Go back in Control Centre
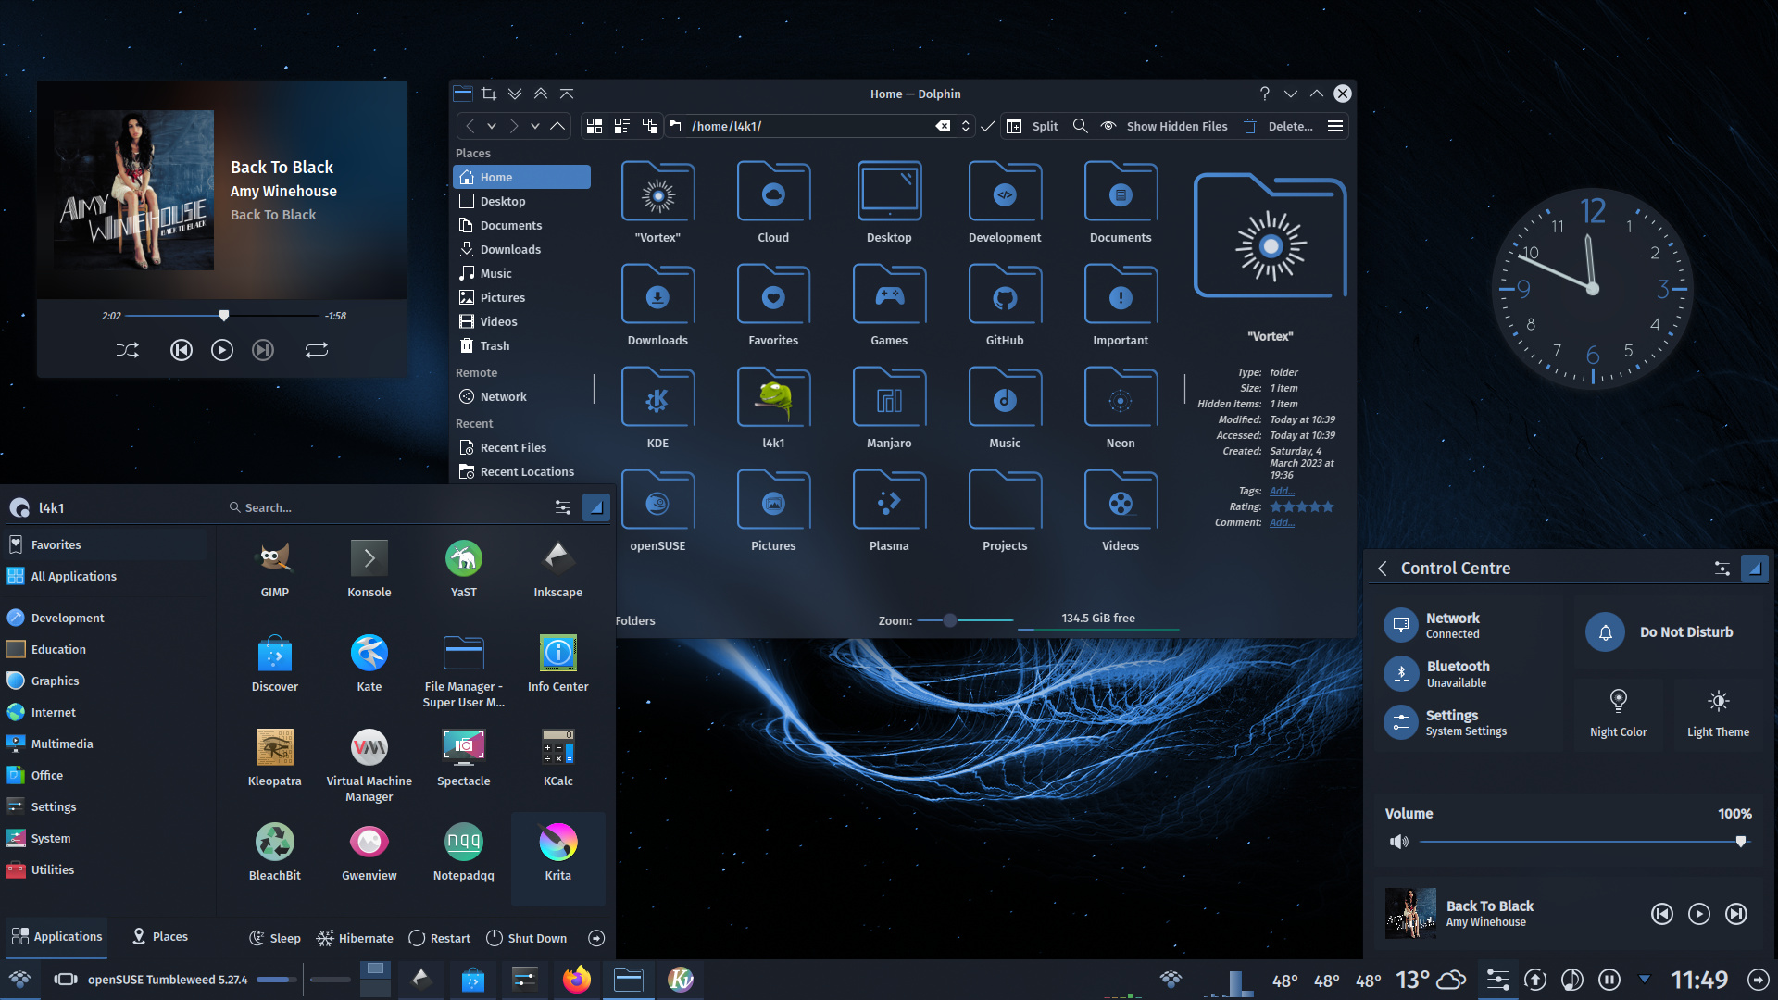 point(1383,569)
